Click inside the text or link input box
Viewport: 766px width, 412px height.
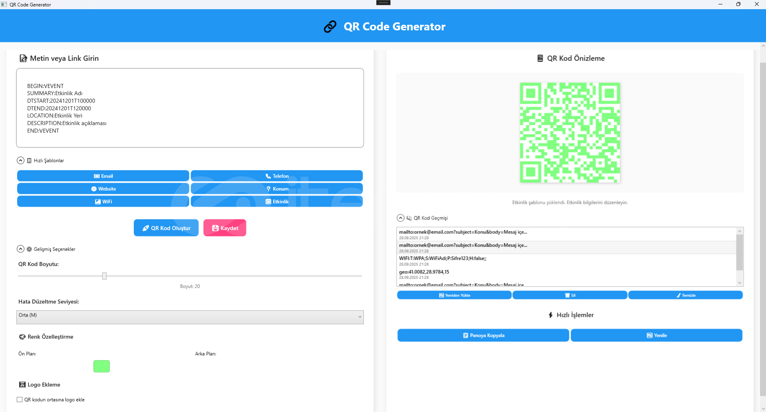(190, 108)
